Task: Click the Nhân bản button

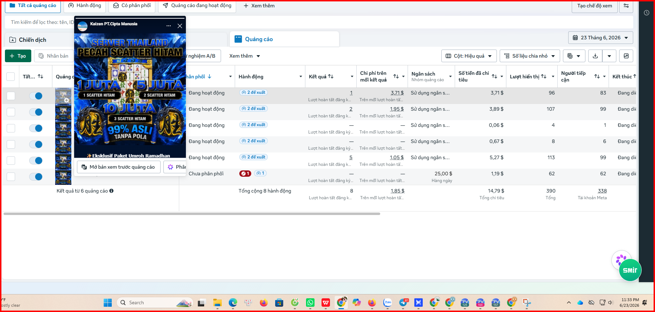Action: click(x=54, y=56)
